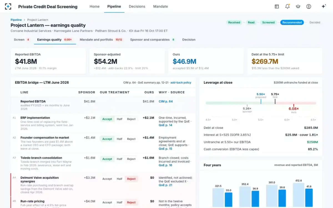The width and height of the screenshot is (333, 208).
Task: Open QoE p. 14 source link
Action: 165,125
